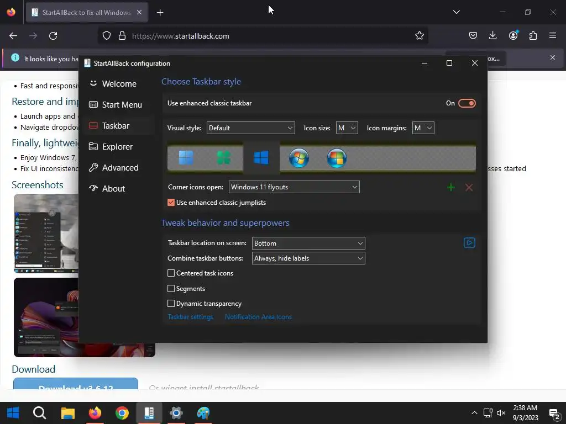Viewport: 566px width, 424px height.
Task: Remove orb with the red X icon
Action: tap(469, 187)
